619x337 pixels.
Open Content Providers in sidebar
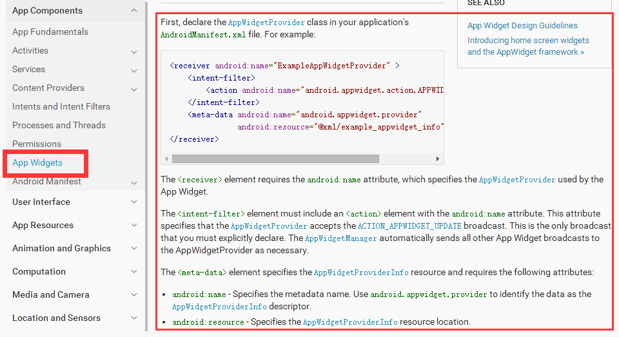point(48,88)
